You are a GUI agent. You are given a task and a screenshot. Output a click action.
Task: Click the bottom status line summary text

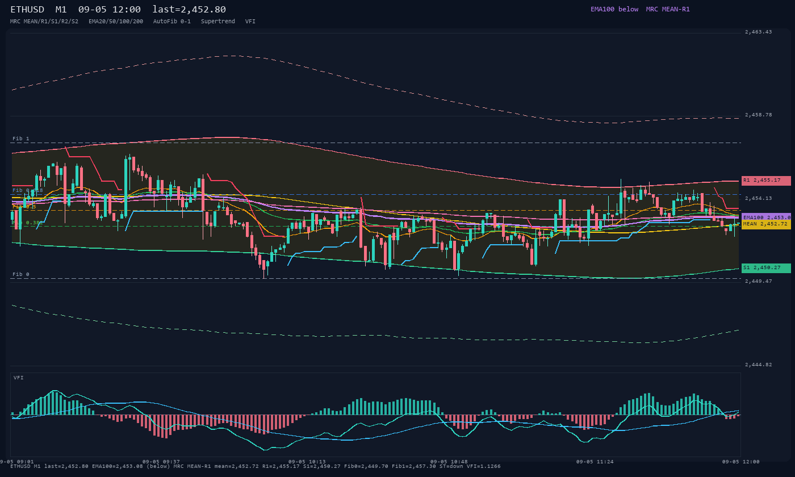(256, 466)
